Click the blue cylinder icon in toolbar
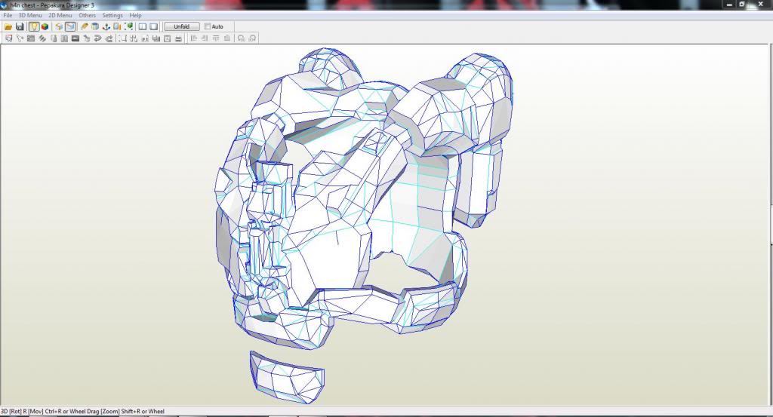The image size is (773, 417). tap(95, 26)
